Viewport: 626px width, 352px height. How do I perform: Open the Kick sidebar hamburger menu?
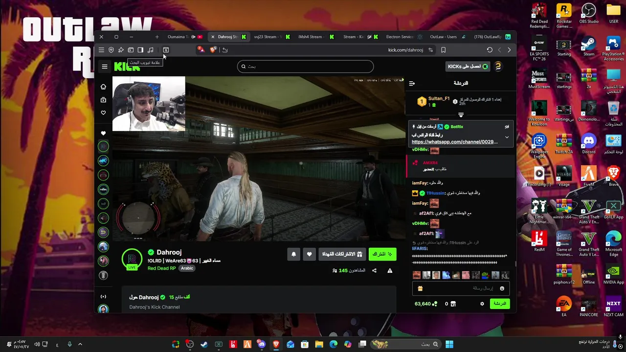pyautogui.click(x=105, y=66)
